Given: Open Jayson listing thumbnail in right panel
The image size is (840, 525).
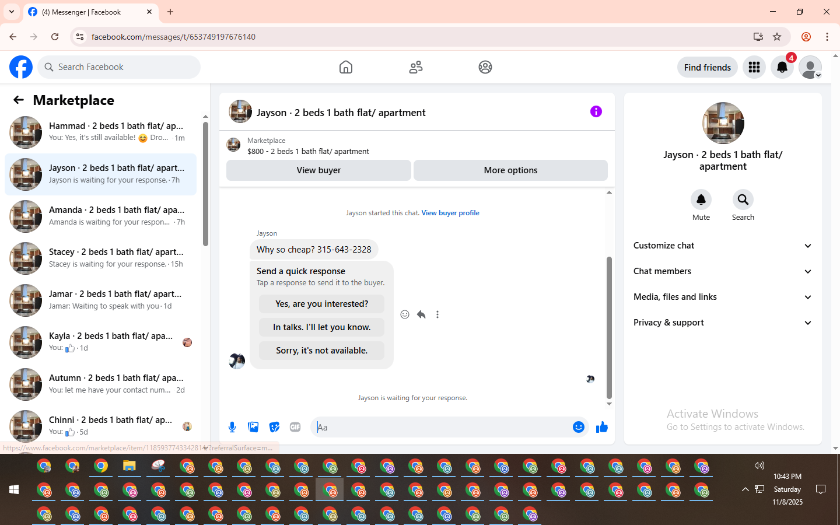Looking at the screenshot, I should [723, 123].
